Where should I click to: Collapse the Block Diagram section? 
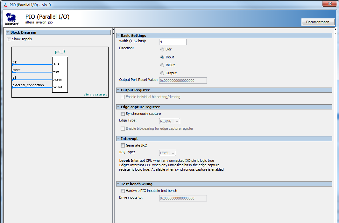coord(8,32)
